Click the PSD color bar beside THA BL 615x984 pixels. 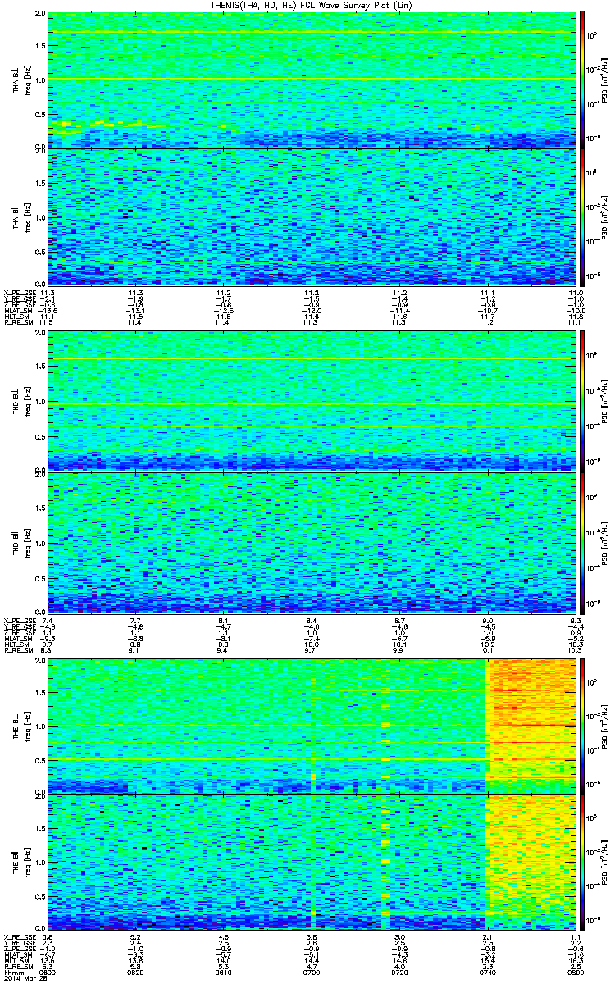[x=582, y=79]
